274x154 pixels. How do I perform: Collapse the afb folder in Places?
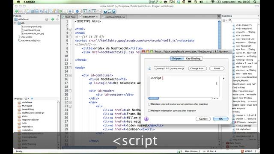pos(15,23)
